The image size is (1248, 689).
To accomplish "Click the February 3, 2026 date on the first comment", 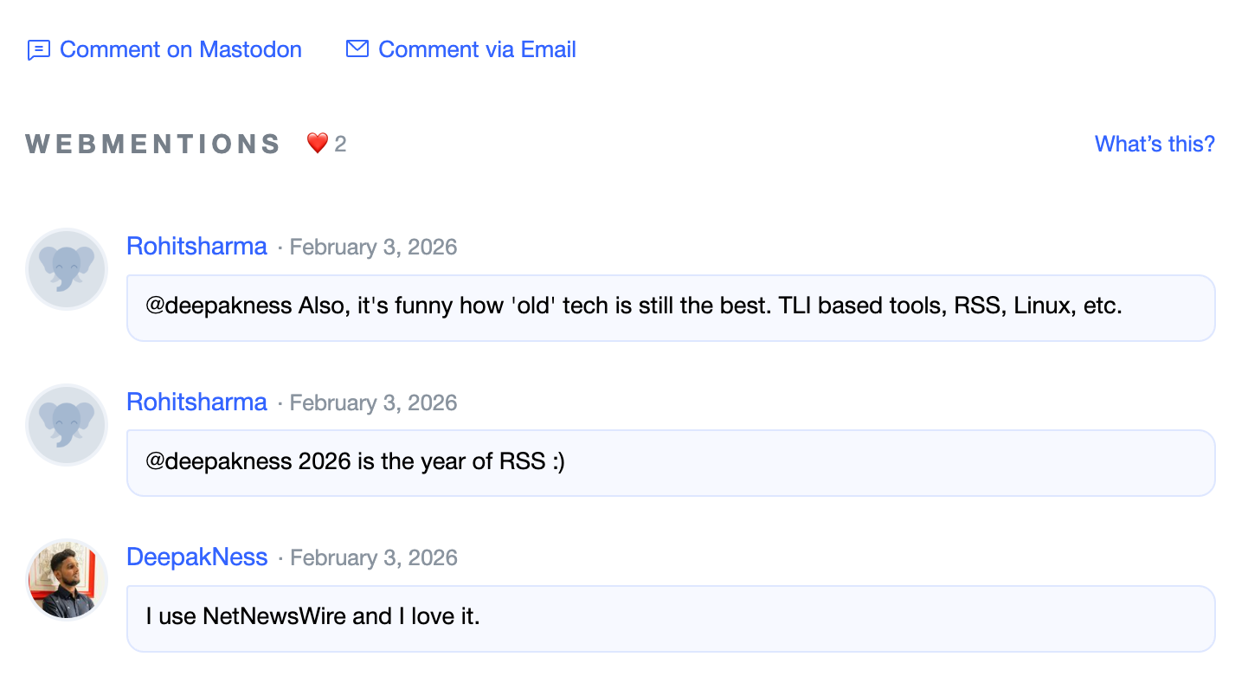I will click(x=373, y=247).
